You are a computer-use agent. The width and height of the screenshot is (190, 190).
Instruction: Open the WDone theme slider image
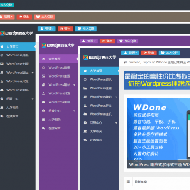(x=158, y=133)
